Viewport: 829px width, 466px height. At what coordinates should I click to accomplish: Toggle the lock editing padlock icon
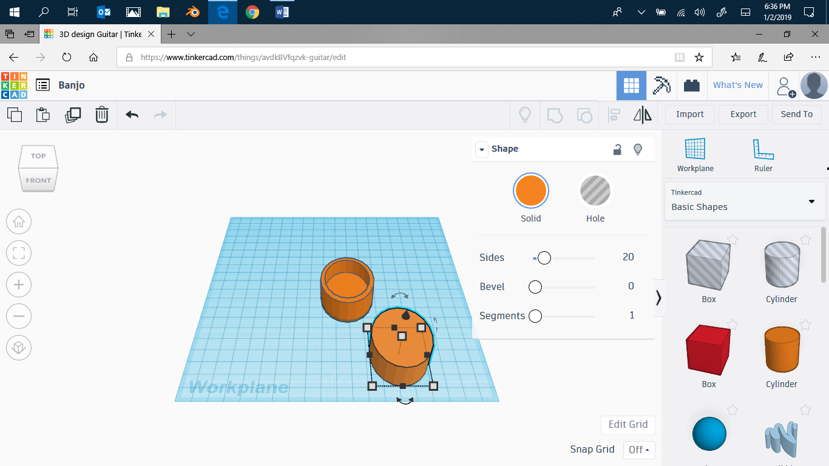(x=617, y=149)
